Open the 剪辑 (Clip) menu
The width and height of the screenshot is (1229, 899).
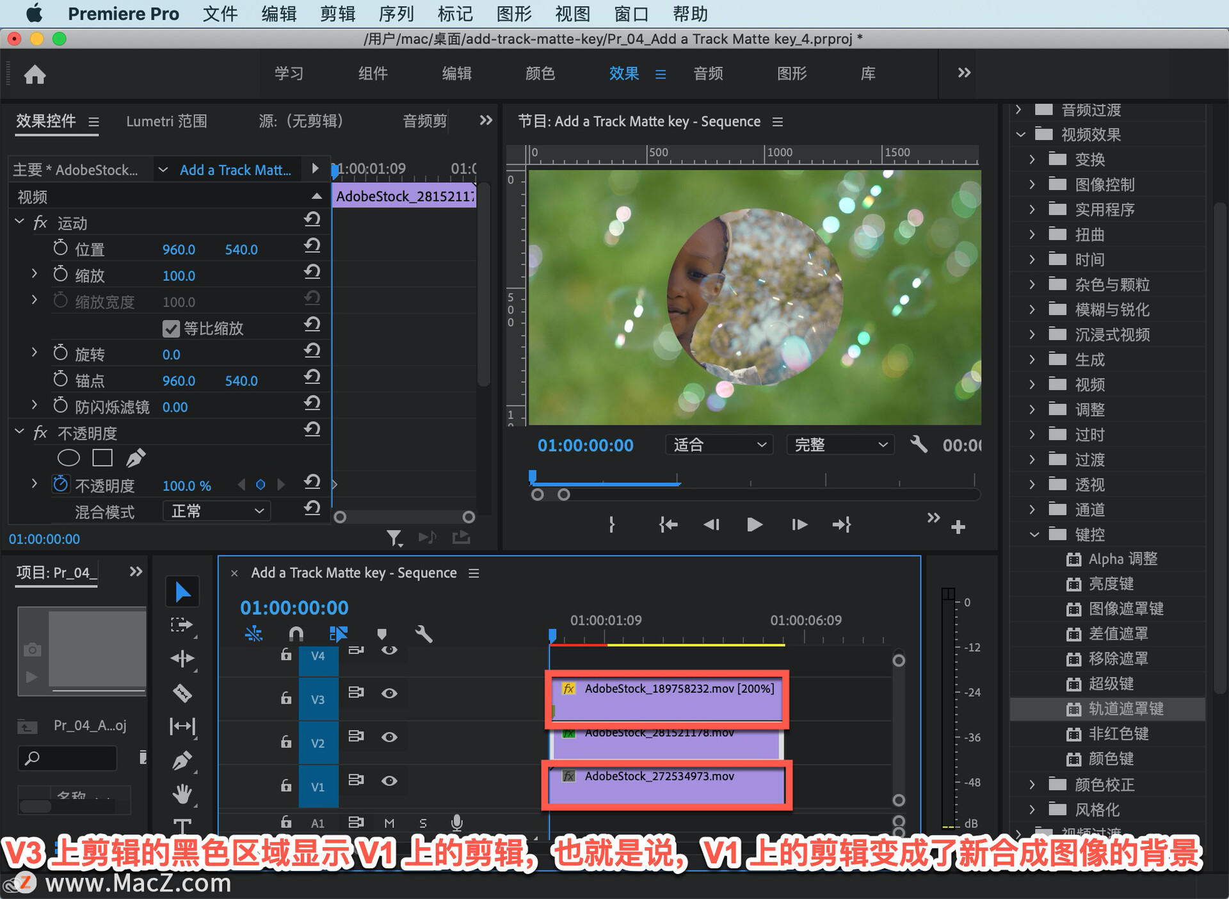pyautogui.click(x=337, y=13)
